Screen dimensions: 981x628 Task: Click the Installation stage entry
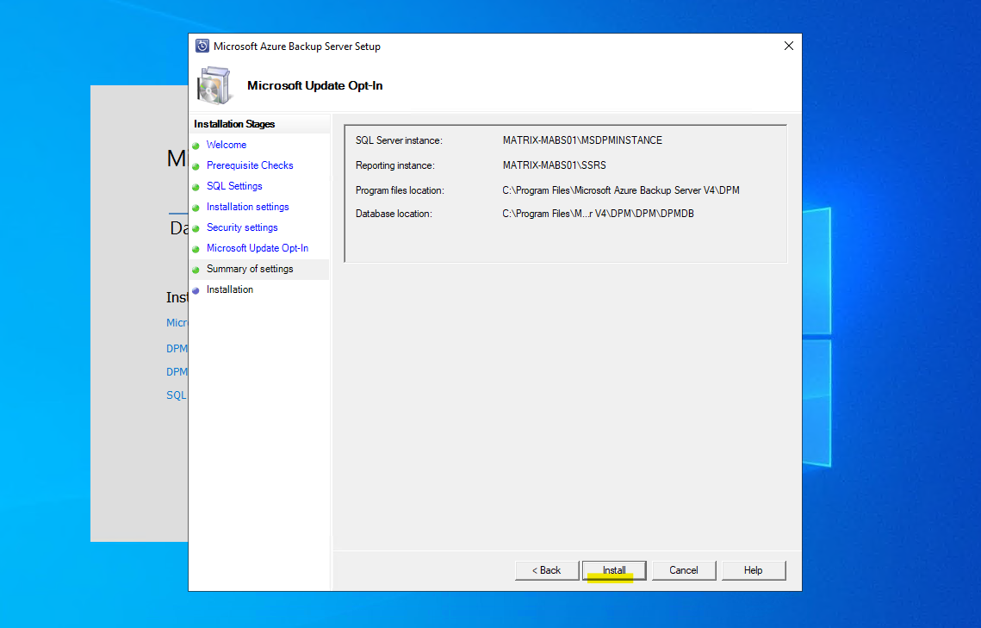[230, 289]
